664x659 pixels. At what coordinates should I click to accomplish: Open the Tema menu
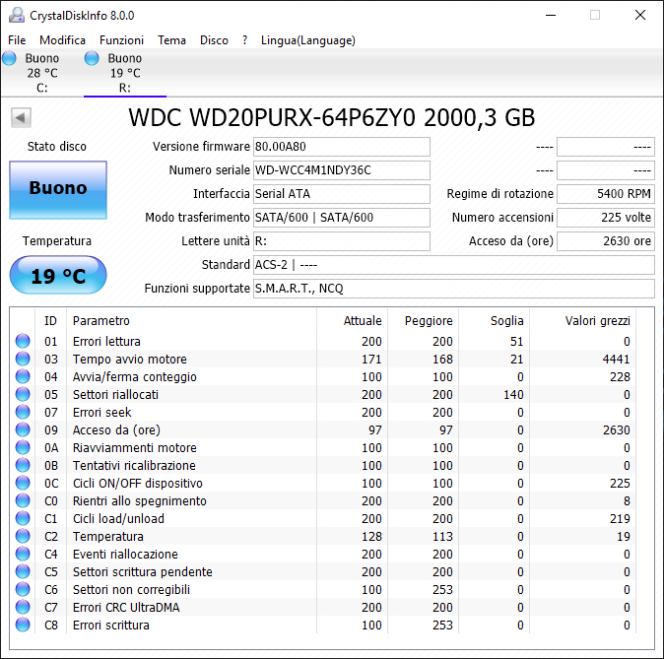coord(172,40)
